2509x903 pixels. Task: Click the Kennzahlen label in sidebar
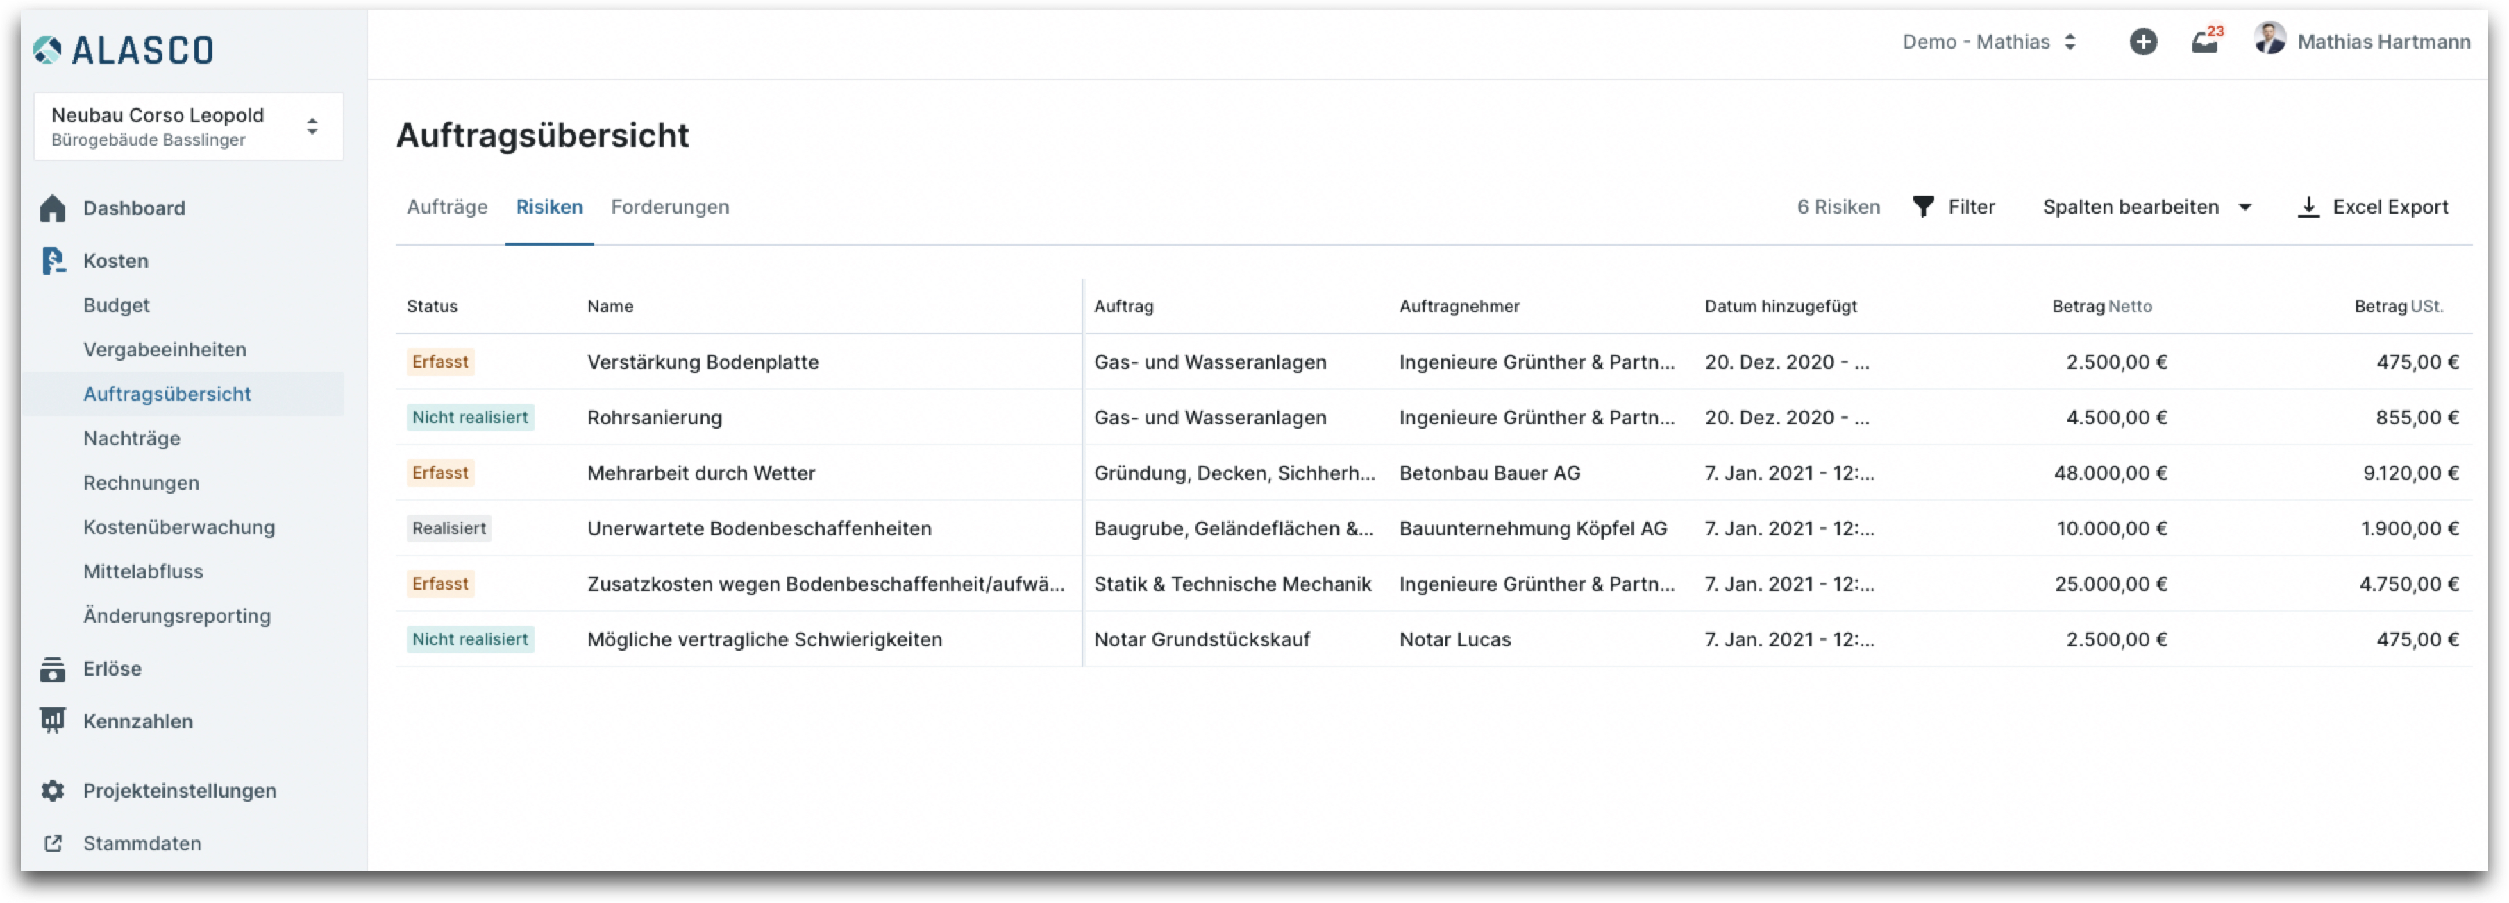point(138,721)
